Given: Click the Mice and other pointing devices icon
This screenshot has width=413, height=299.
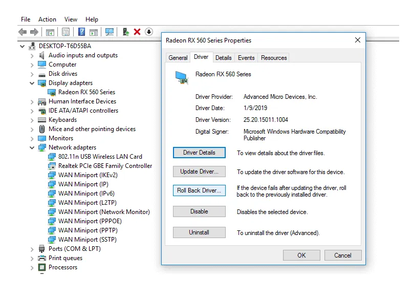Looking at the screenshot, I should click(x=42, y=129).
